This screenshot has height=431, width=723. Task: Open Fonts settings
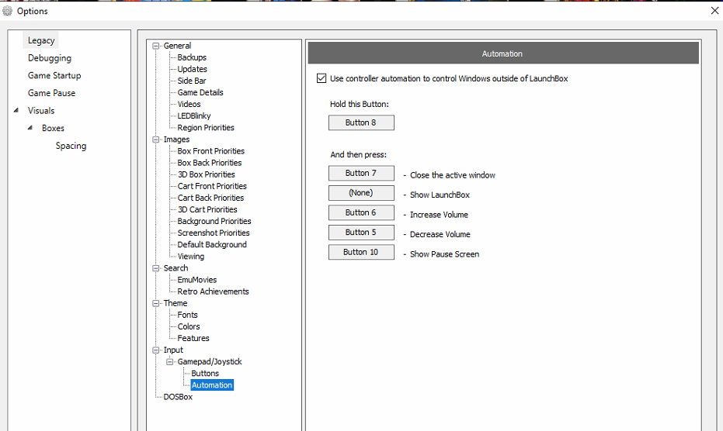[187, 315]
